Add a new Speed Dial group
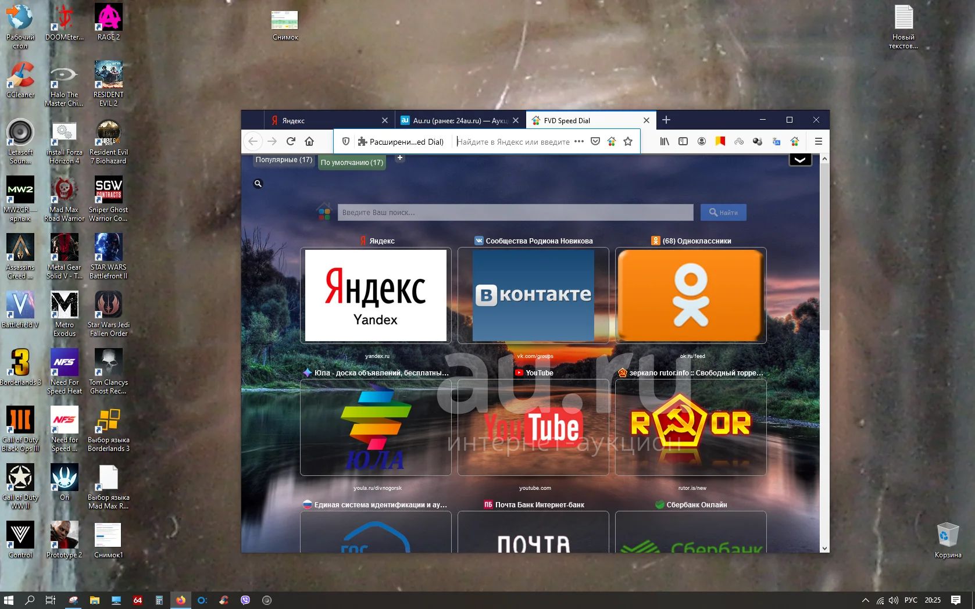The height and width of the screenshot is (609, 975). click(400, 157)
